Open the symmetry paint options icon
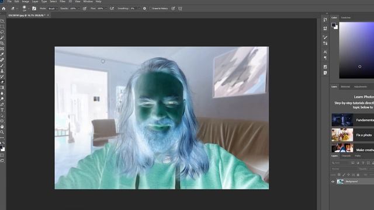The image size is (374, 210). [x=180, y=8]
